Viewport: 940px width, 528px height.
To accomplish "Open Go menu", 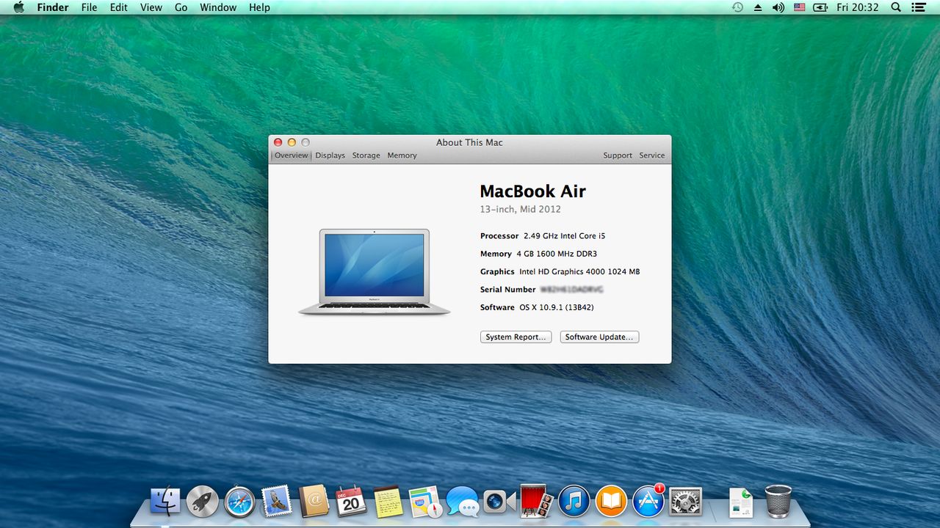I will click(181, 7).
